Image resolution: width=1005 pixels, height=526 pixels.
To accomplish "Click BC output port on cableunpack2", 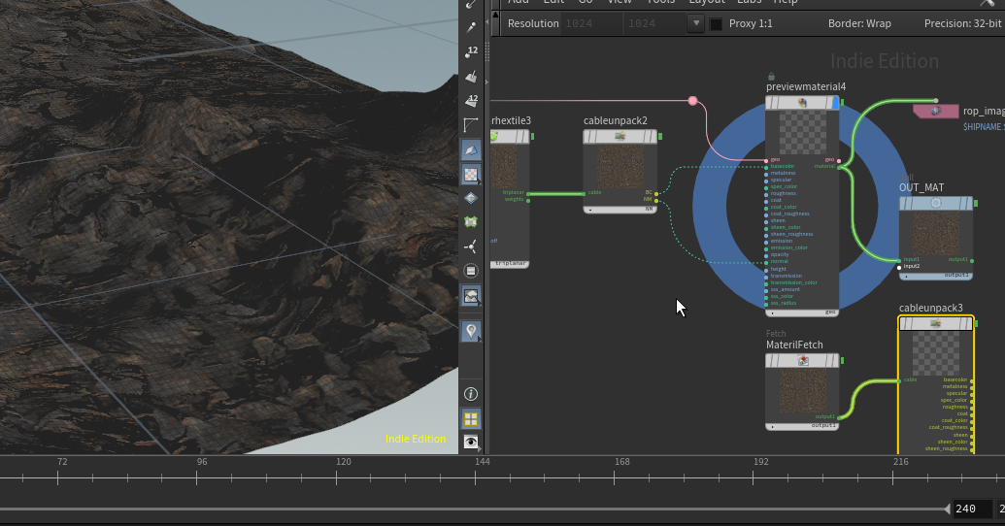I will click(x=656, y=193).
